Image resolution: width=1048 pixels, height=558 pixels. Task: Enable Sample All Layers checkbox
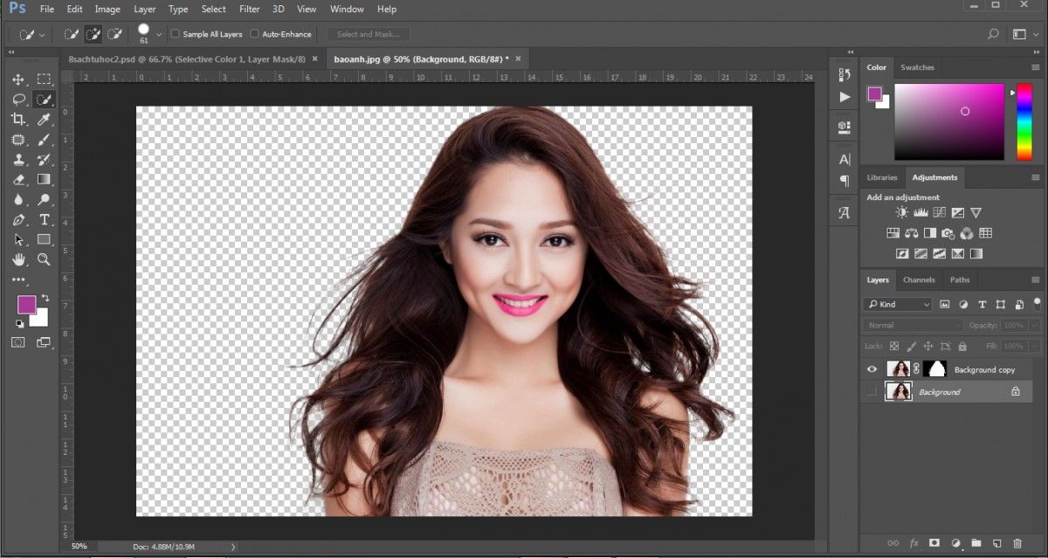(x=176, y=34)
